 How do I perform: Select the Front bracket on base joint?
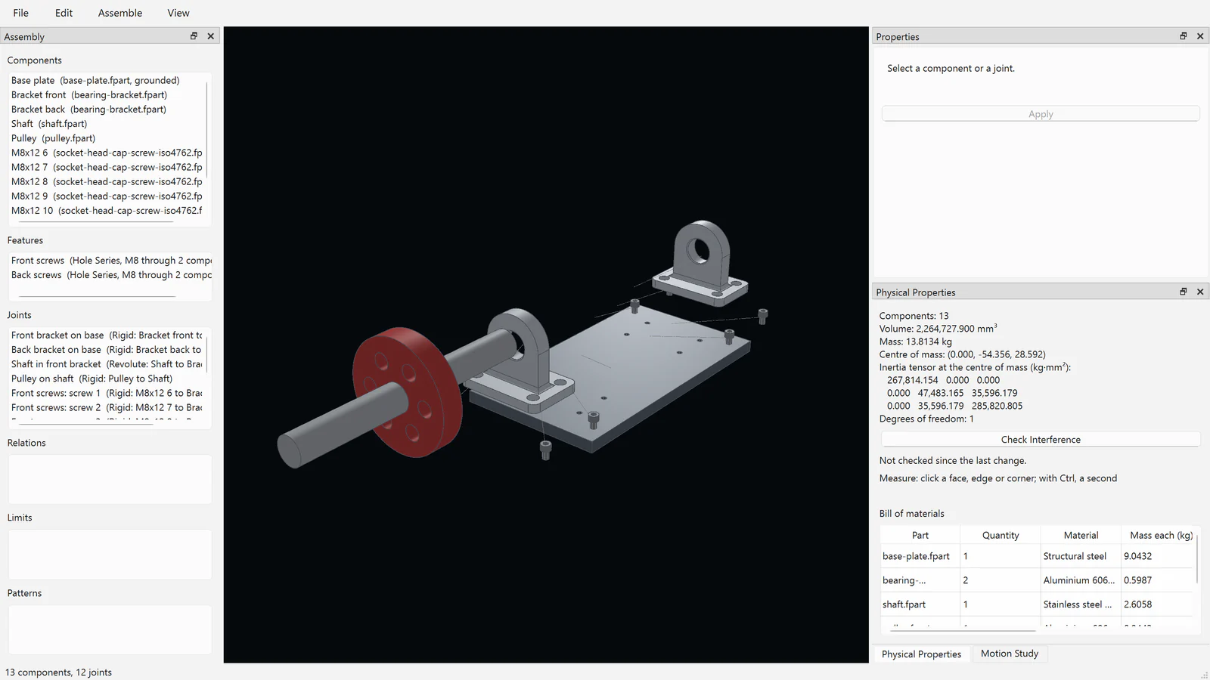[107, 335]
